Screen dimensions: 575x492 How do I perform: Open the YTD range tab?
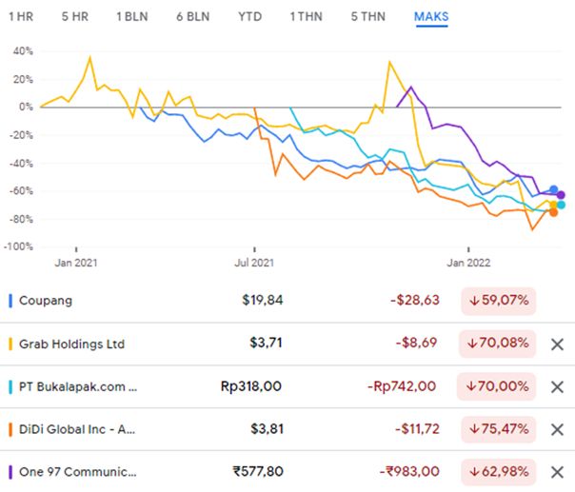click(249, 16)
